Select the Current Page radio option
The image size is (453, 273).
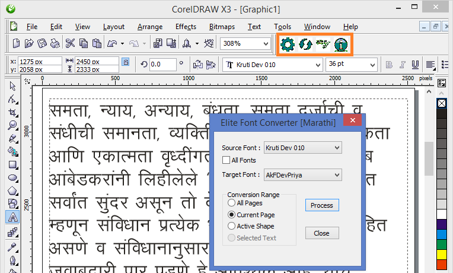click(x=231, y=215)
